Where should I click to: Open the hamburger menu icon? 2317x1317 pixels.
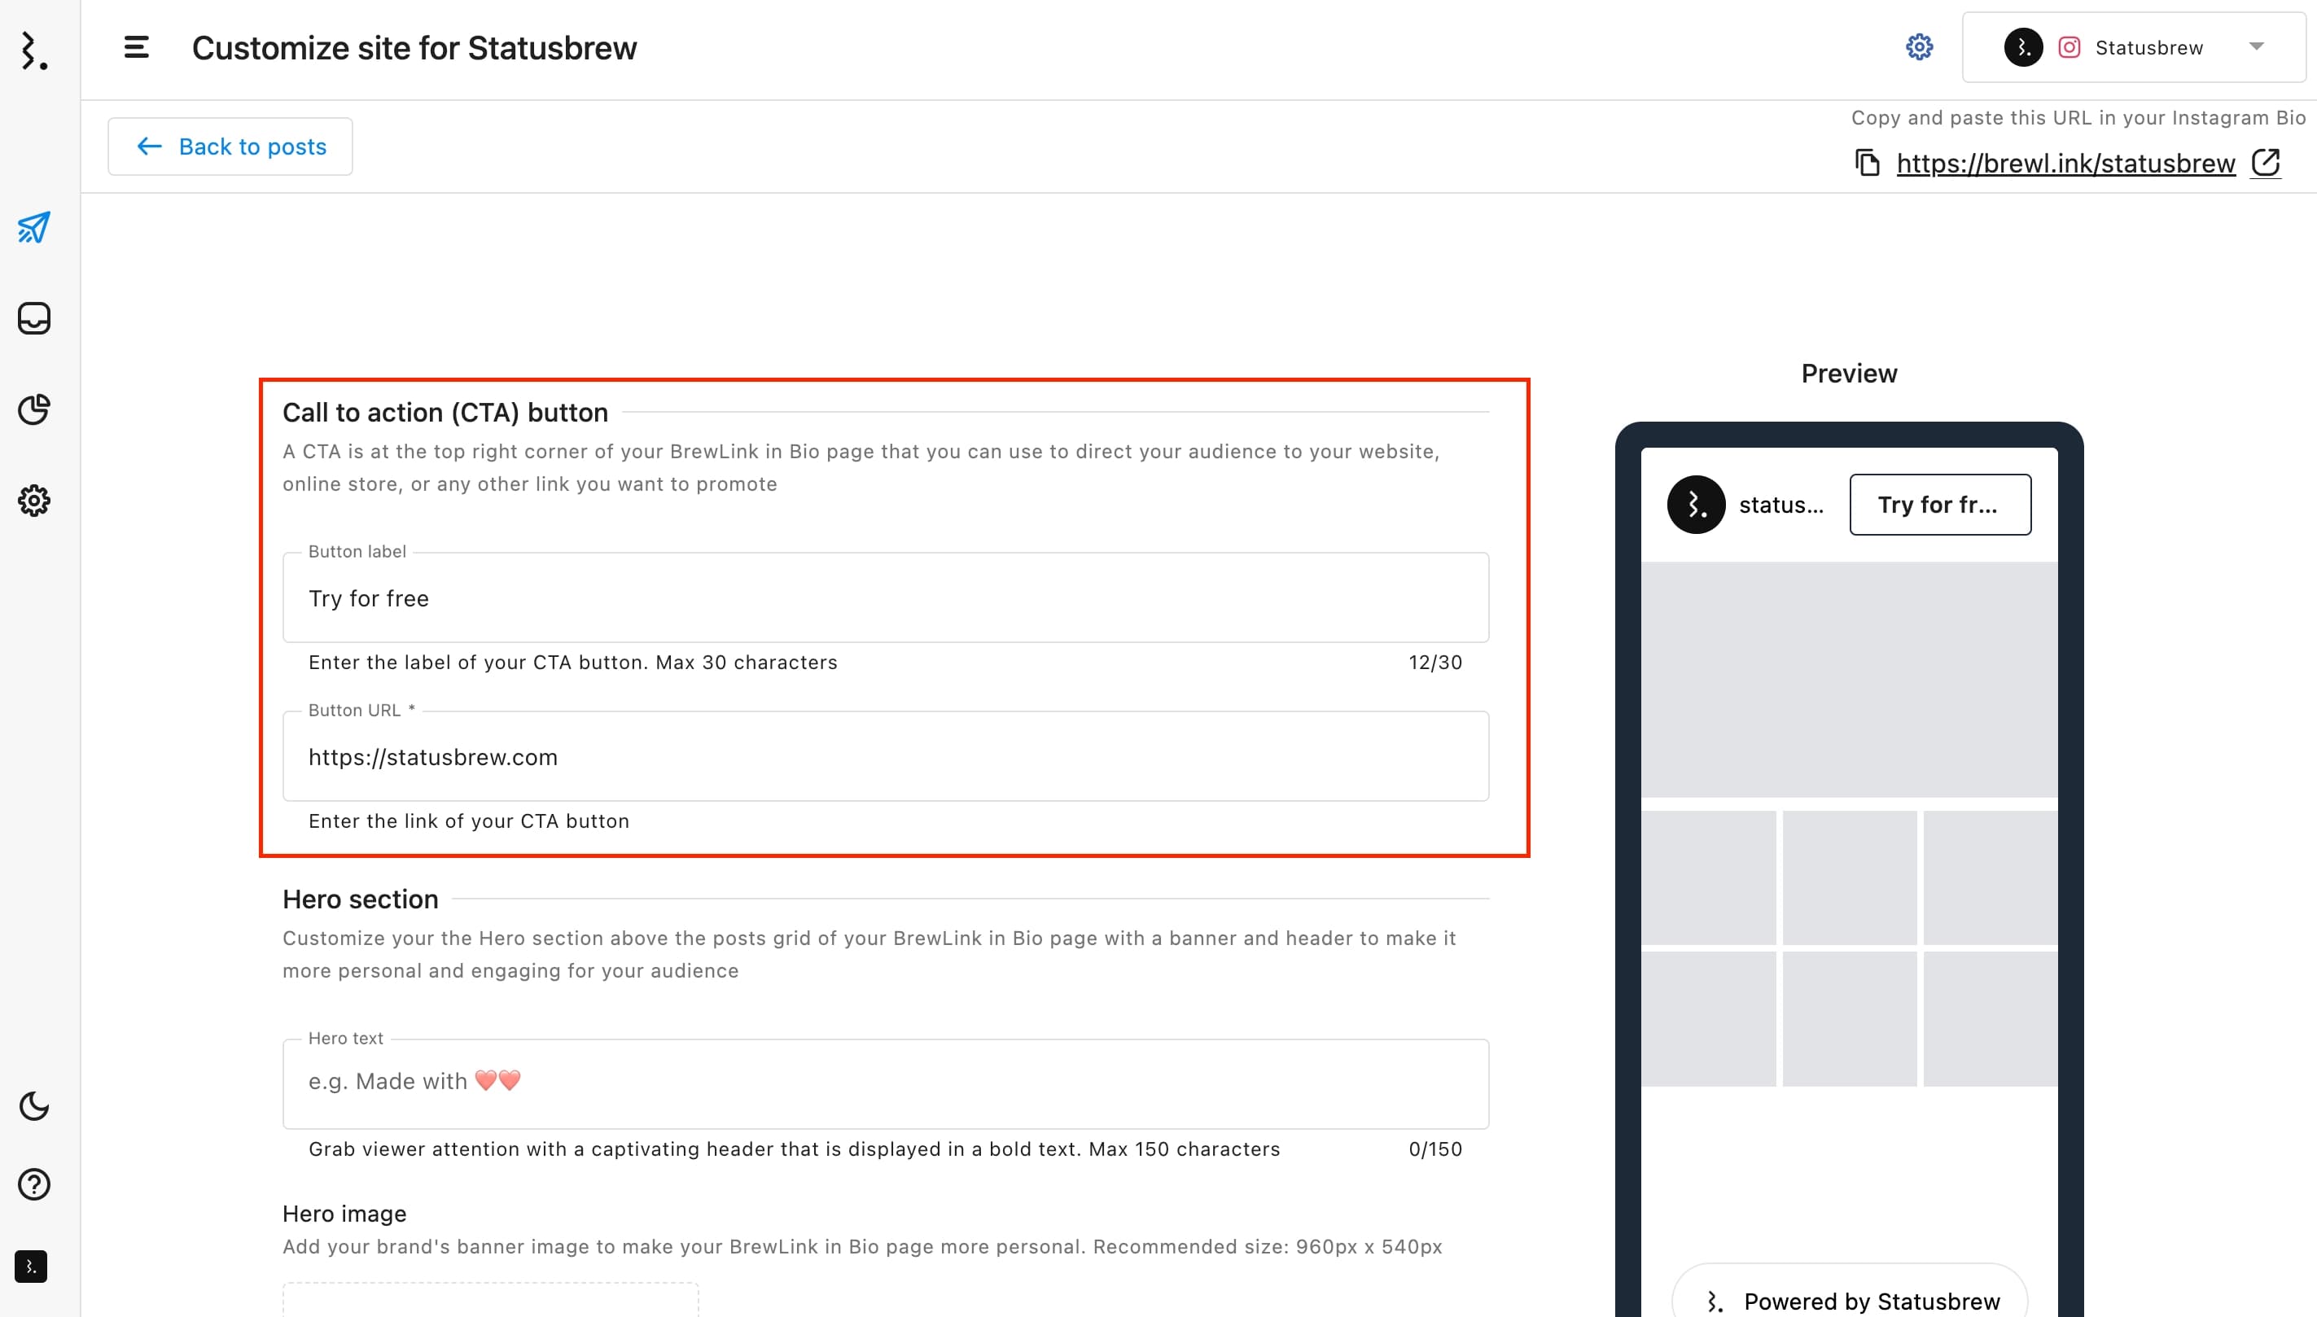(x=137, y=46)
